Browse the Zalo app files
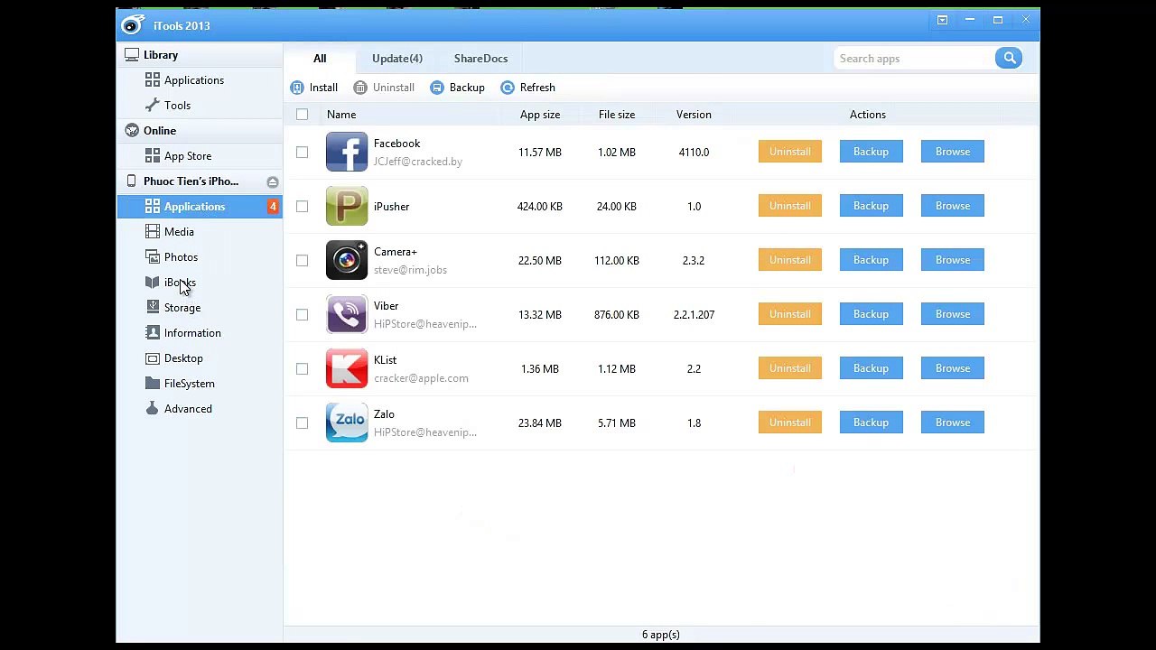The height and width of the screenshot is (650, 1156). coord(953,422)
